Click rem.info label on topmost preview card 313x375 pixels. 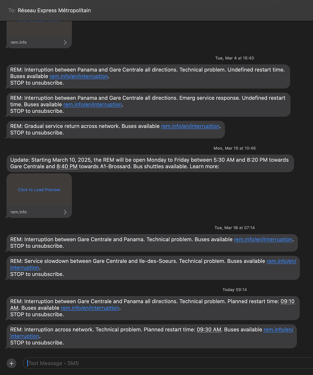click(x=18, y=42)
